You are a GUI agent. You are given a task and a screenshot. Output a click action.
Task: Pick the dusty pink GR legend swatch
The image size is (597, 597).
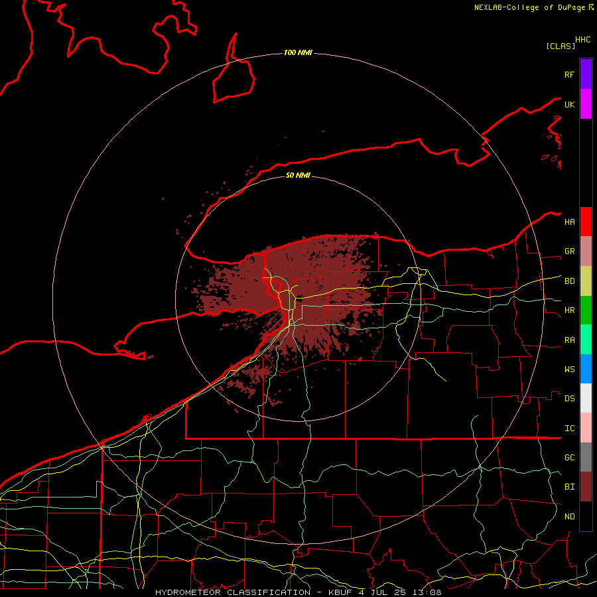pos(586,251)
